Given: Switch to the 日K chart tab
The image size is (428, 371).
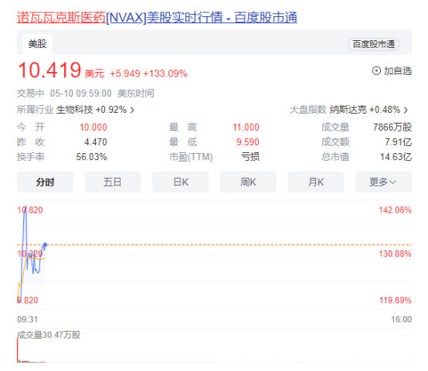Looking at the screenshot, I should click(x=181, y=182).
